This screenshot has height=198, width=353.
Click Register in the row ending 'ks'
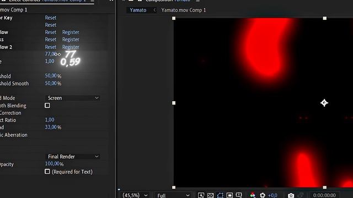point(71,40)
